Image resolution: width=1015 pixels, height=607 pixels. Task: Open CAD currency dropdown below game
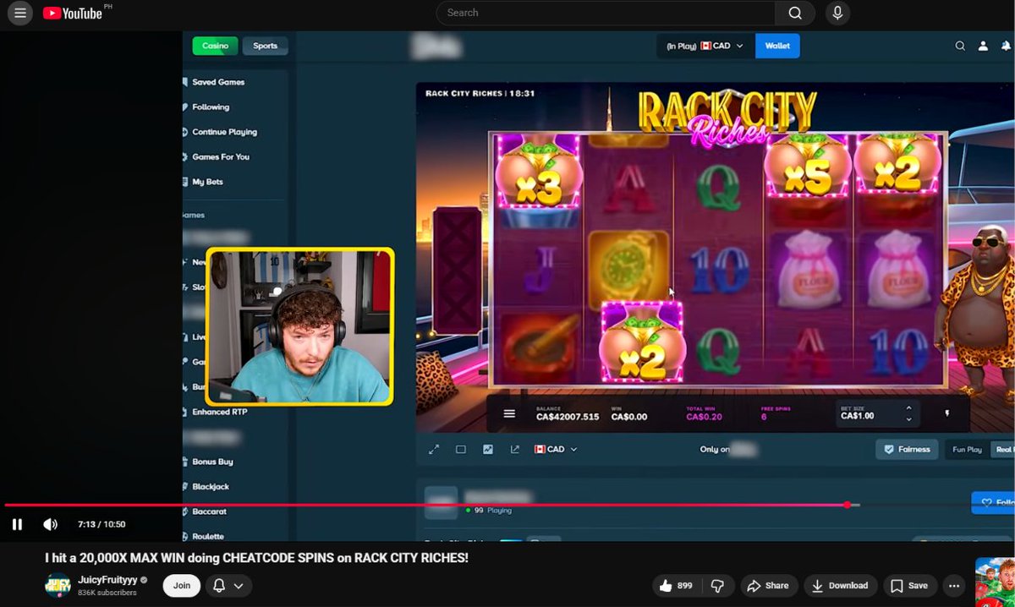point(555,450)
